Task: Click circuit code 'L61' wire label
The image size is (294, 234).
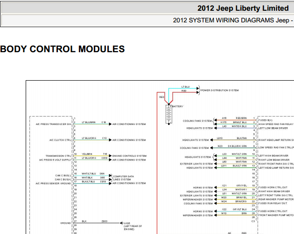Action: point(224,193)
